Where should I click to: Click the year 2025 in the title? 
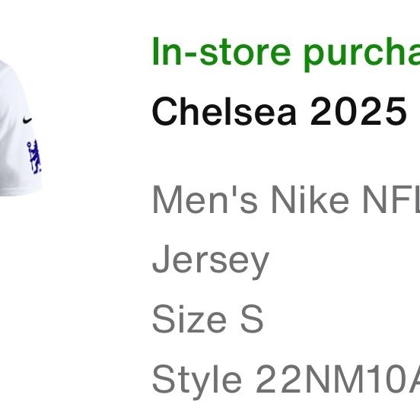click(358, 111)
